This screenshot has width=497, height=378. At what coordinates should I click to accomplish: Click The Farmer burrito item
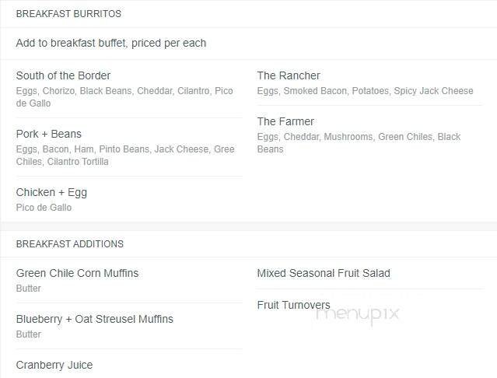(x=285, y=121)
